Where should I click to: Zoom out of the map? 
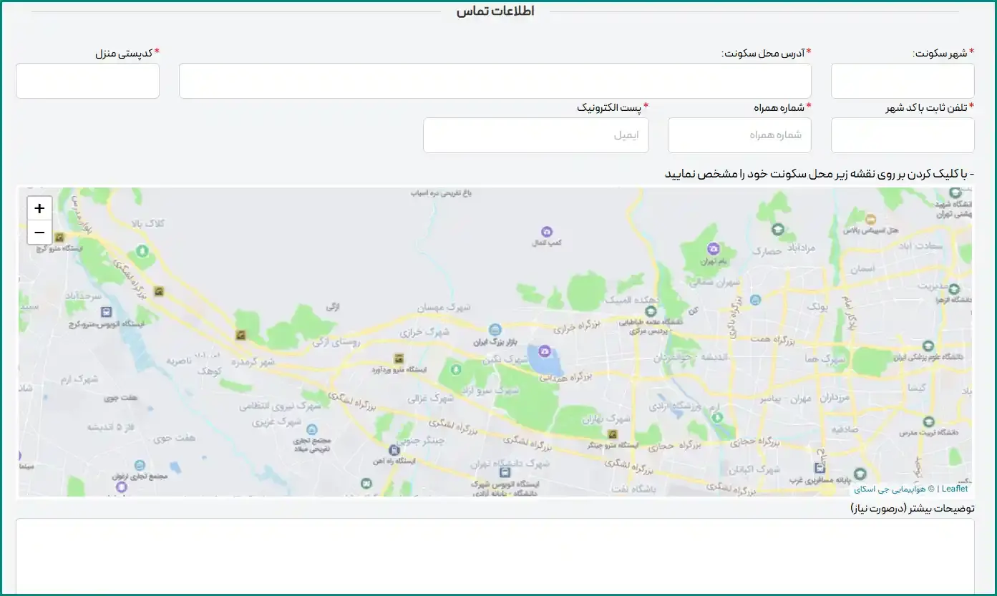(39, 233)
